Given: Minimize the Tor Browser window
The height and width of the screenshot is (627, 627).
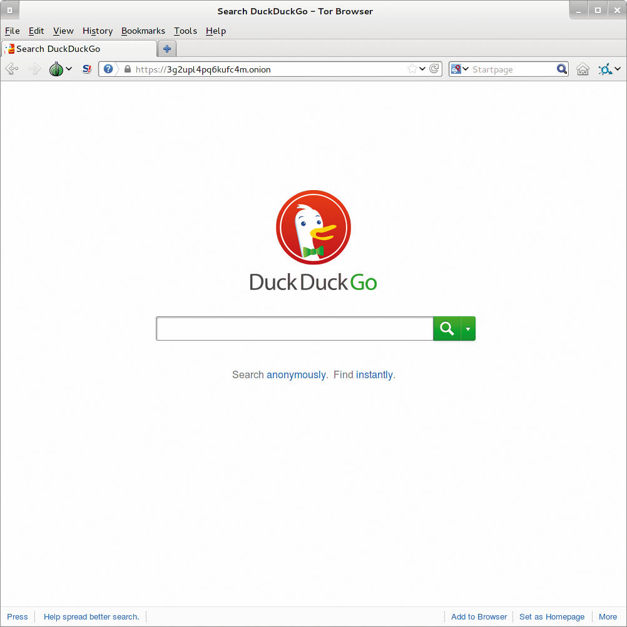Looking at the screenshot, I should point(579,11).
